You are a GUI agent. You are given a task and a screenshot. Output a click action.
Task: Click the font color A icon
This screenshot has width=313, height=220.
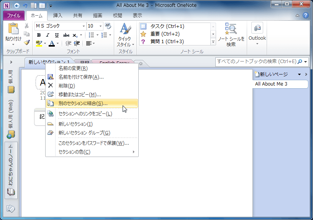(x=52, y=43)
